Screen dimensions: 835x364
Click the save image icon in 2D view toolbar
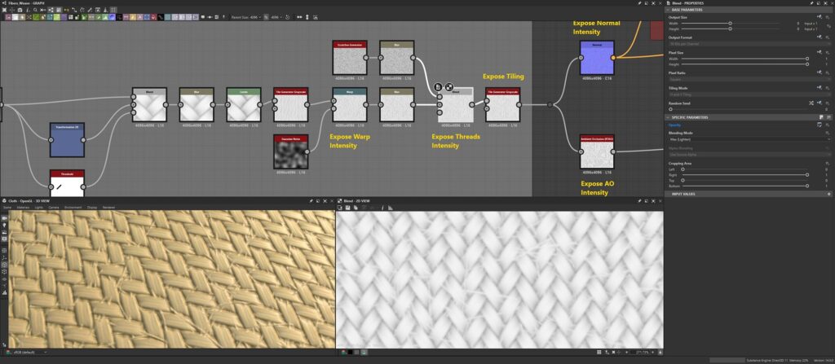[347, 208]
